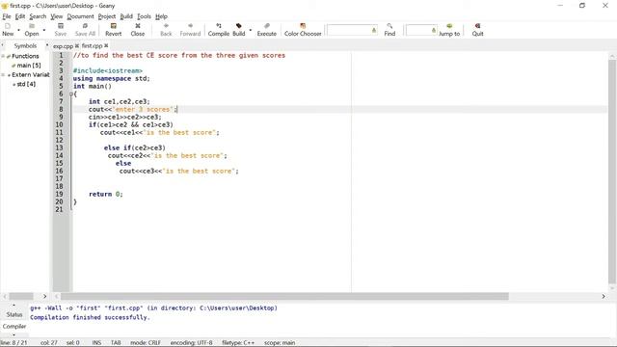
Task: Open the Edit menu
Action: point(20,16)
